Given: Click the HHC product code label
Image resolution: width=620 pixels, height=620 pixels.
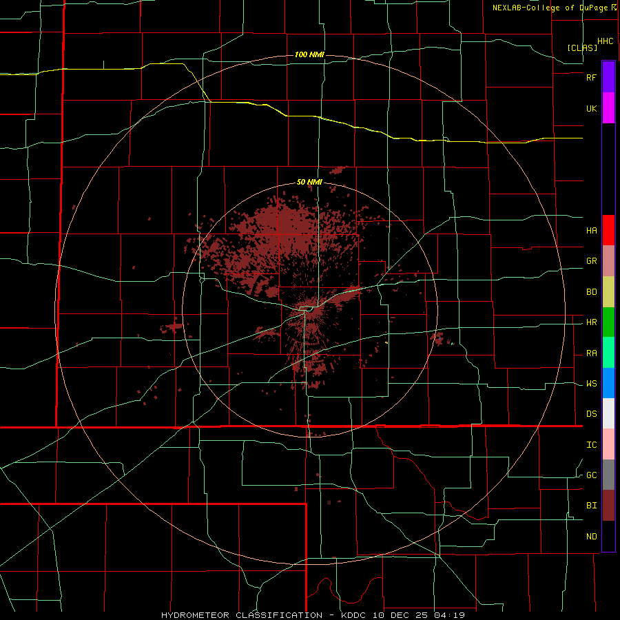Looking at the screenshot, I should [x=606, y=41].
